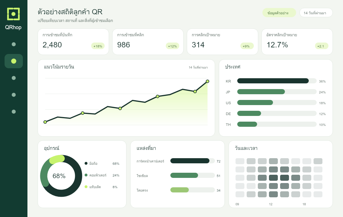Viewport: 343px width, 217px height.
Task: Select the 986 clicked visits value
Action: pos(123,45)
